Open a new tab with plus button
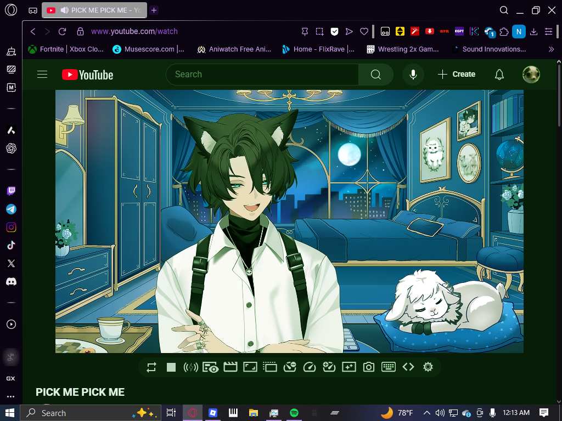Image resolution: width=562 pixels, height=421 pixels. (154, 10)
